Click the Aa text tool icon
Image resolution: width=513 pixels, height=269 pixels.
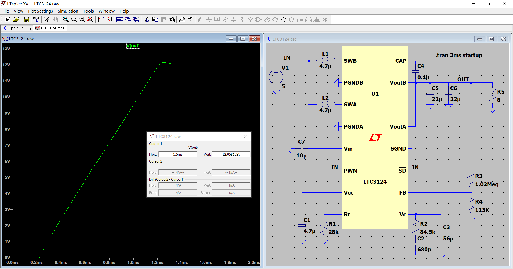pos(317,19)
